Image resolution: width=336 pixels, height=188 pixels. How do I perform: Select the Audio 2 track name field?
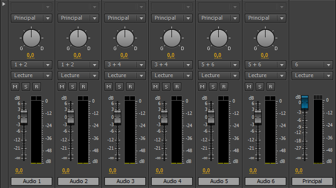[78, 182]
